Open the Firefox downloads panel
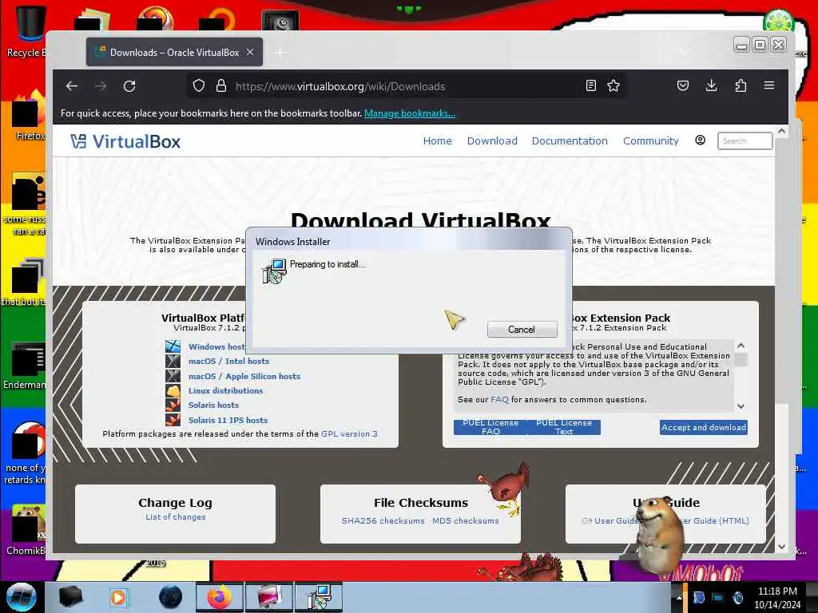This screenshot has width=818, height=613. (711, 85)
